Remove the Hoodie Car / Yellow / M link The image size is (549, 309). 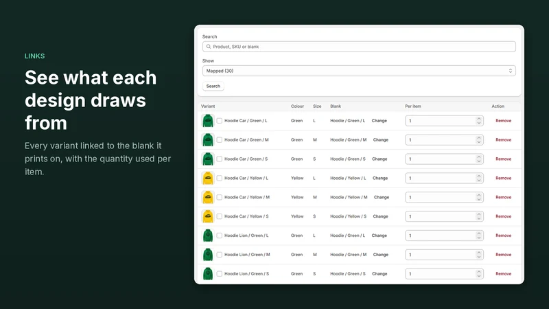[504, 197]
